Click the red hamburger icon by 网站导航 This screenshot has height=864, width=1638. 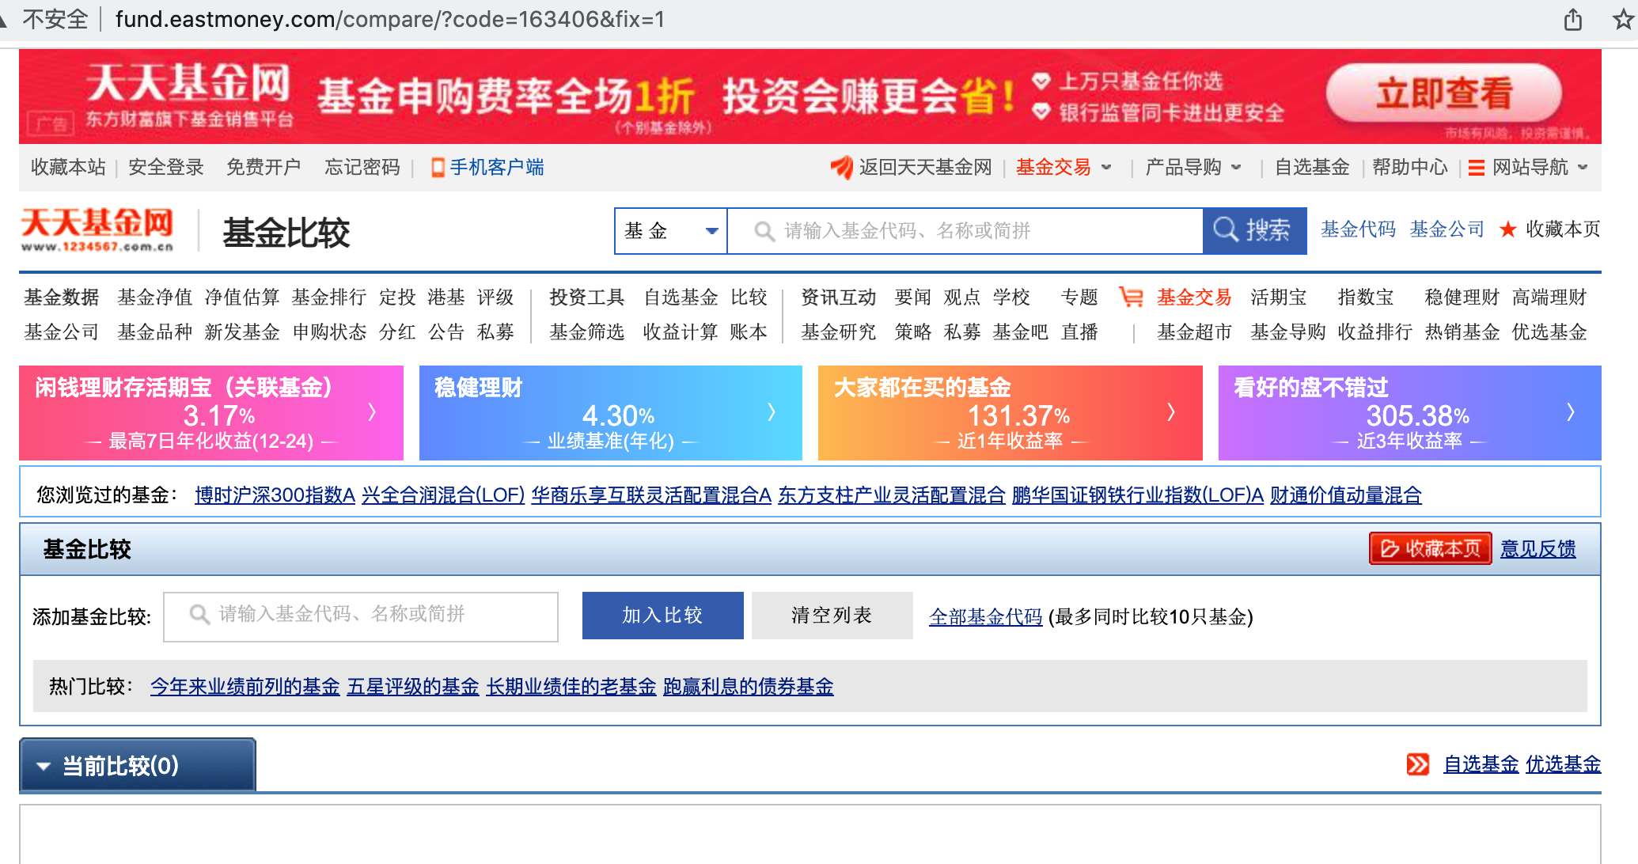(1476, 168)
